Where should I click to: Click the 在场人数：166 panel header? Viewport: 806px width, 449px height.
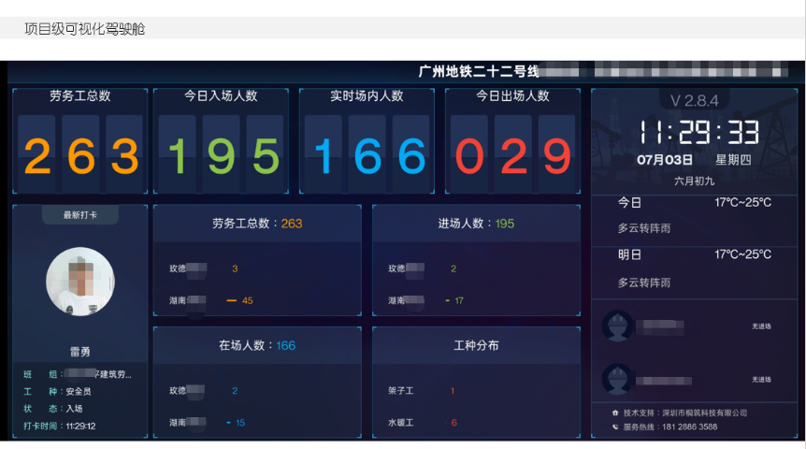tap(257, 345)
